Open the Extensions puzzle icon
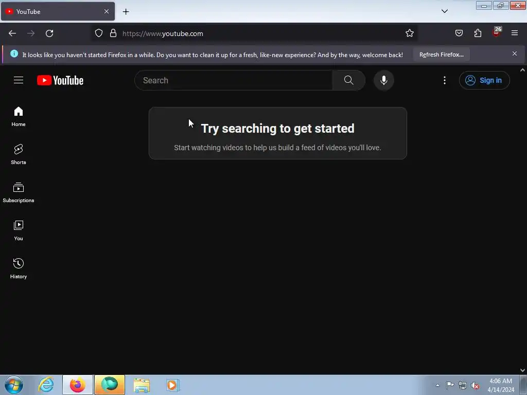The height and width of the screenshot is (395, 527). (x=478, y=33)
